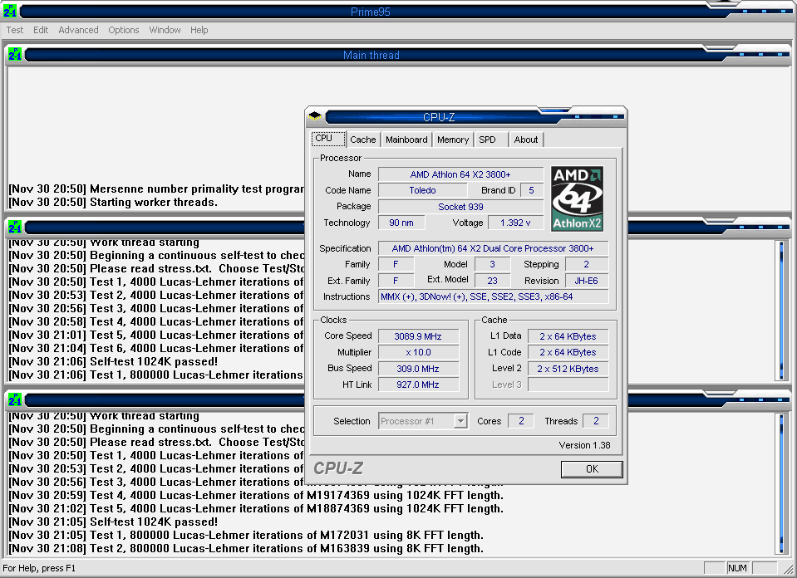Click the Instructions field MMX, 3DNow!, SSE
This screenshot has height=578, width=797.
click(x=493, y=296)
